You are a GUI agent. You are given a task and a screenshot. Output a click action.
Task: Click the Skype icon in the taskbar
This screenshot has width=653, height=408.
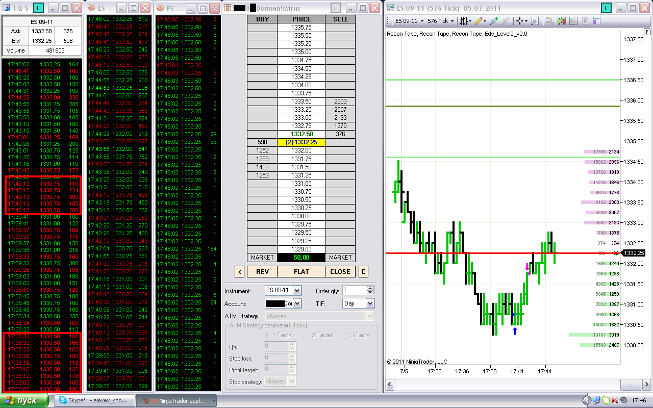[x=63, y=400]
